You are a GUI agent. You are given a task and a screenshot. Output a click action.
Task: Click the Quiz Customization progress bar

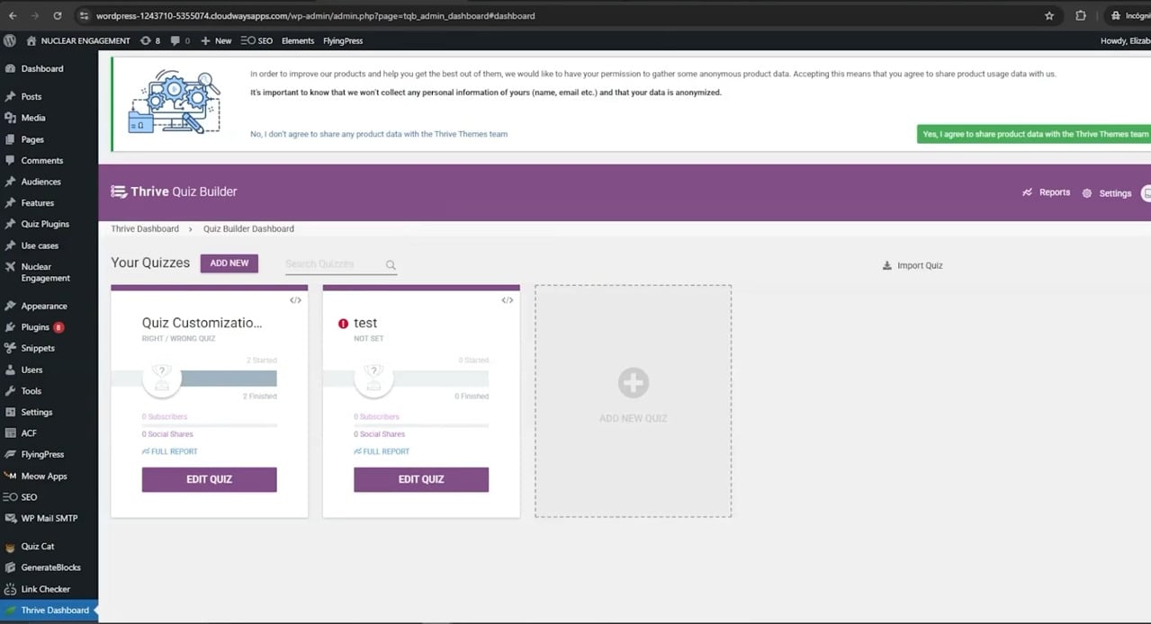tap(193, 379)
